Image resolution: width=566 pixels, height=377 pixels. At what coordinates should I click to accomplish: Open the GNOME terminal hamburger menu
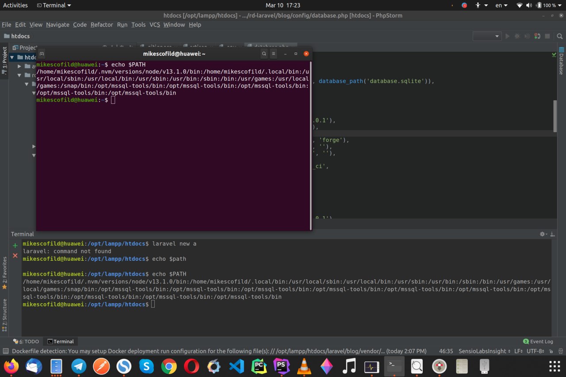tap(273, 53)
